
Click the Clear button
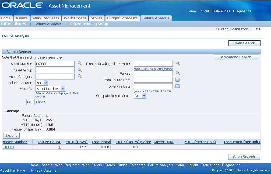pyautogui.click(x=41, y=102)
